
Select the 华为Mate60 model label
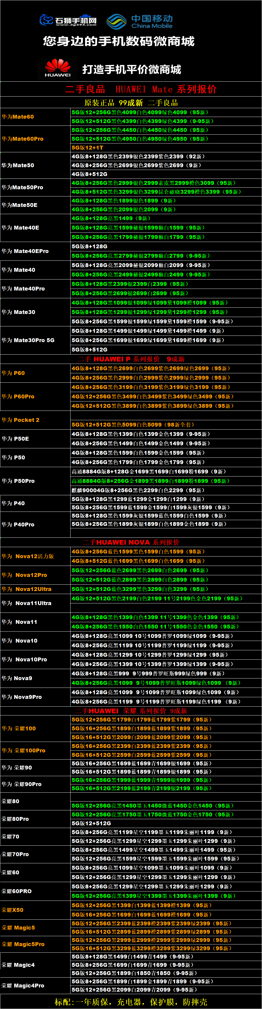click(18, 117)
